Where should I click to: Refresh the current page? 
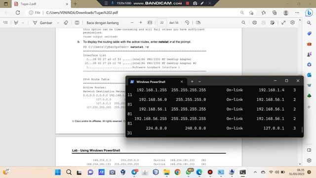pos(18,12)
